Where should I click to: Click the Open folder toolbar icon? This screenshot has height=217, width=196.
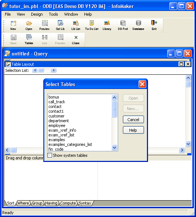point(29,23)
